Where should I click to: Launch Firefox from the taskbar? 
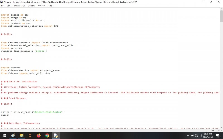click(38, 136)
